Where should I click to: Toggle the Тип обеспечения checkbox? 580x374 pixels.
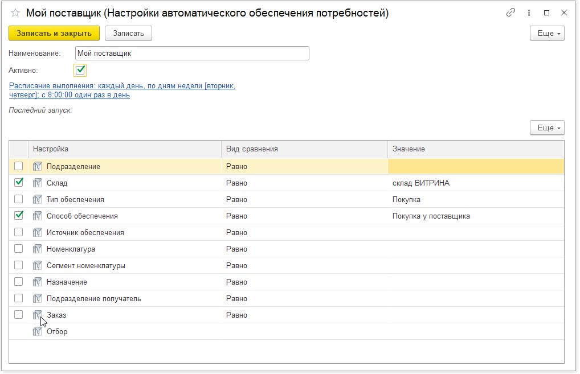point(19,199)
